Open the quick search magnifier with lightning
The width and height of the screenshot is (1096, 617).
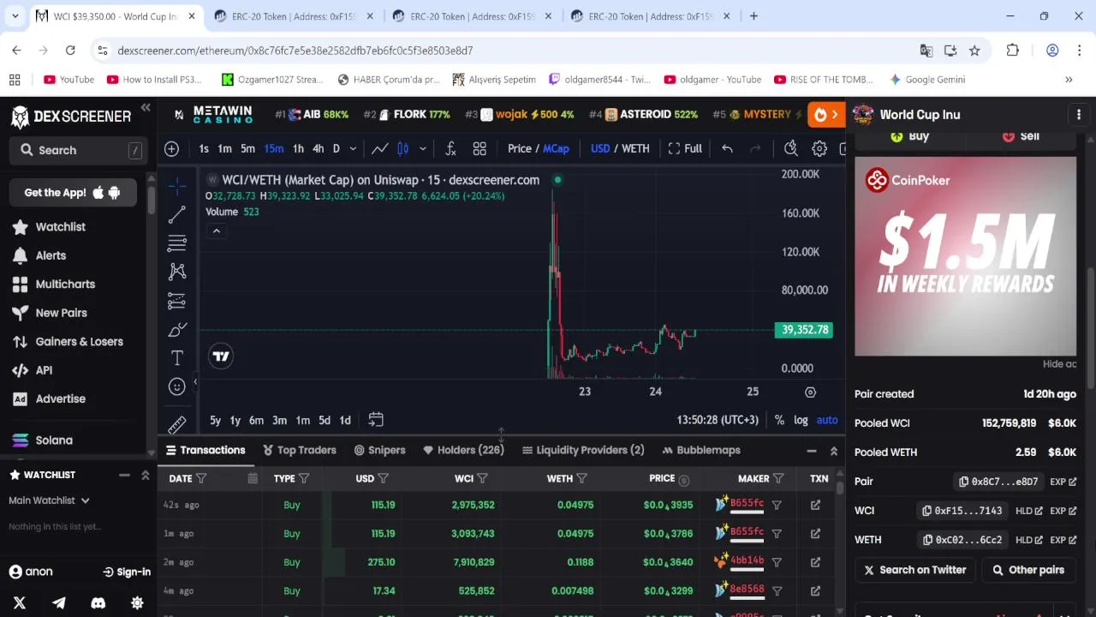[791, 148]
